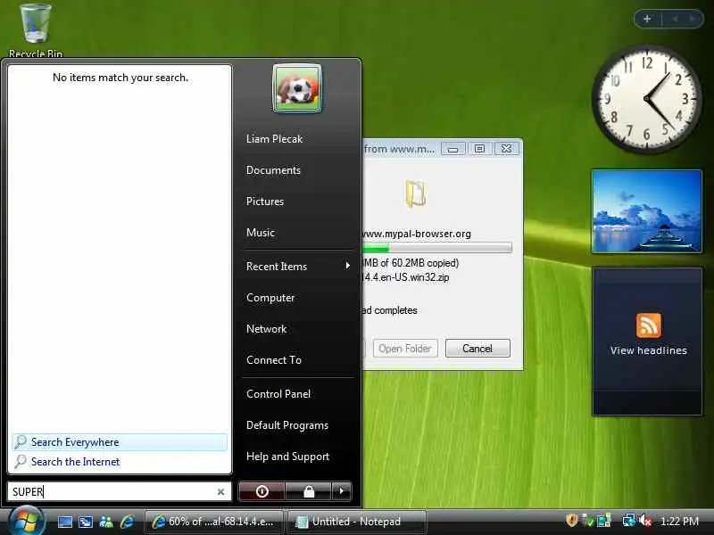Open Liam Plecak personal folder
Screen dimensions: 714x535
tap(274, 139)
